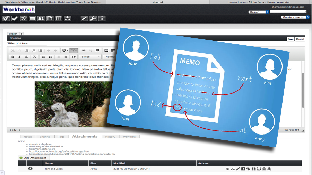Image resolution: width=312 pixels, height=175 pixels.
Task: Remove formatting with the Tx icon
Action: tap(34, 57)
